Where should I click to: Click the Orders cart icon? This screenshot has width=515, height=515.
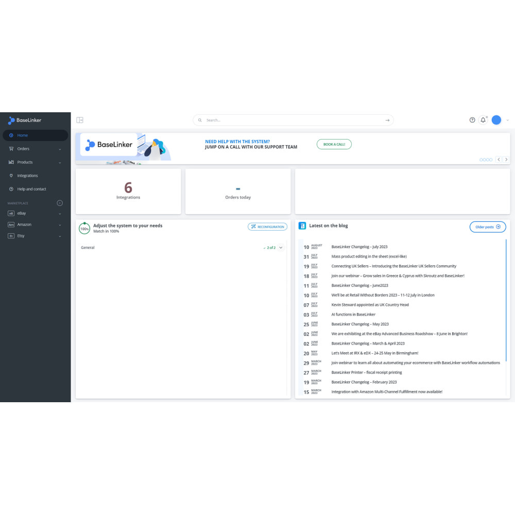pos(11,149)
